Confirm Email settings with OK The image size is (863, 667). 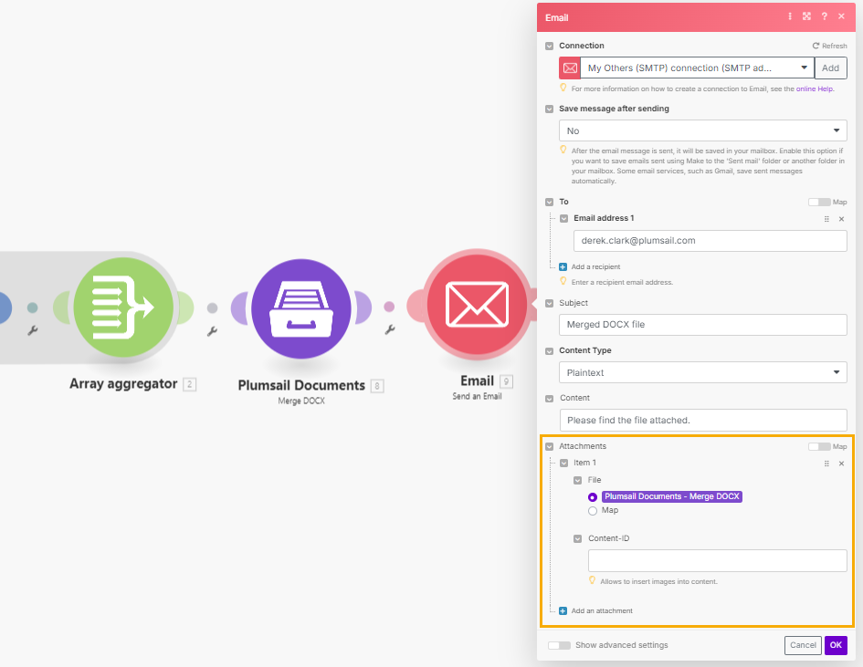click(836, 645)
